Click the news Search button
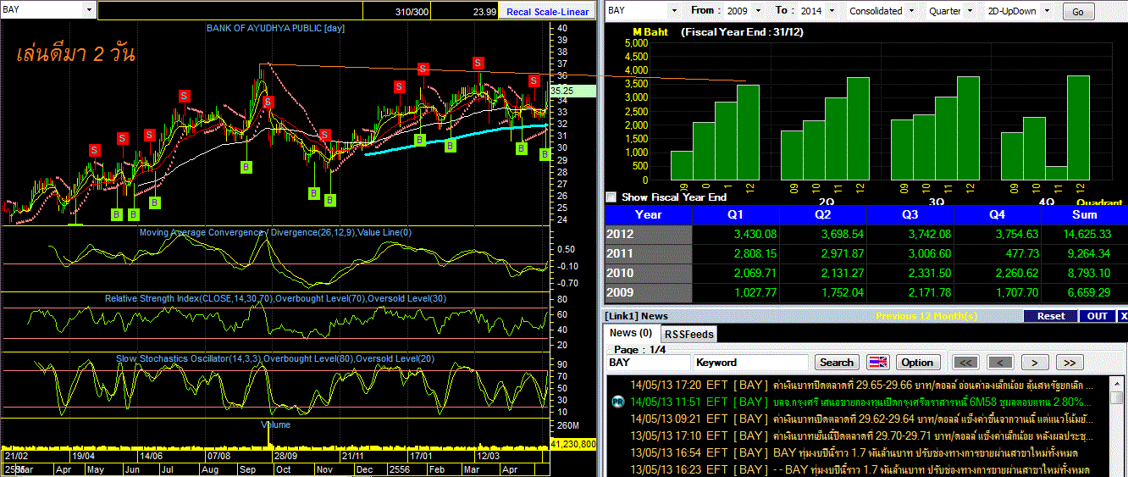 (x=837, y=362)
